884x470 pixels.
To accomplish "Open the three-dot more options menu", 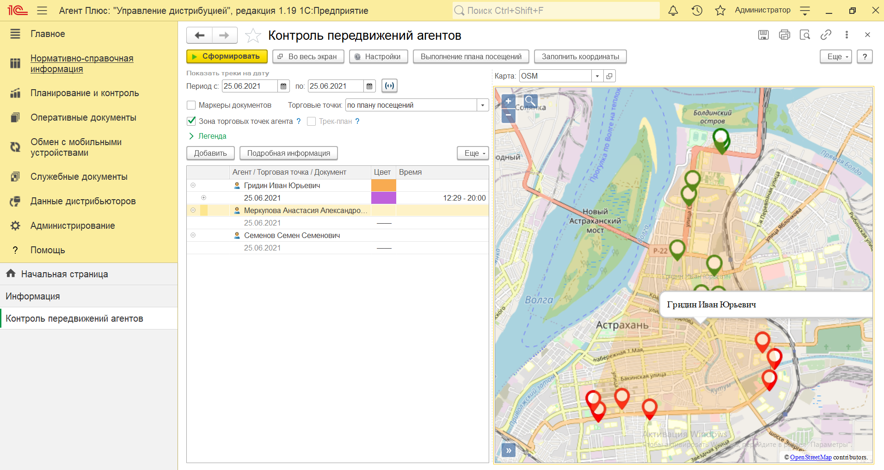I will point(847,35).
